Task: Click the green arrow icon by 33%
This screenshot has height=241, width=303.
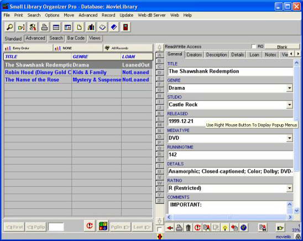Action: (x=280, y=228)
